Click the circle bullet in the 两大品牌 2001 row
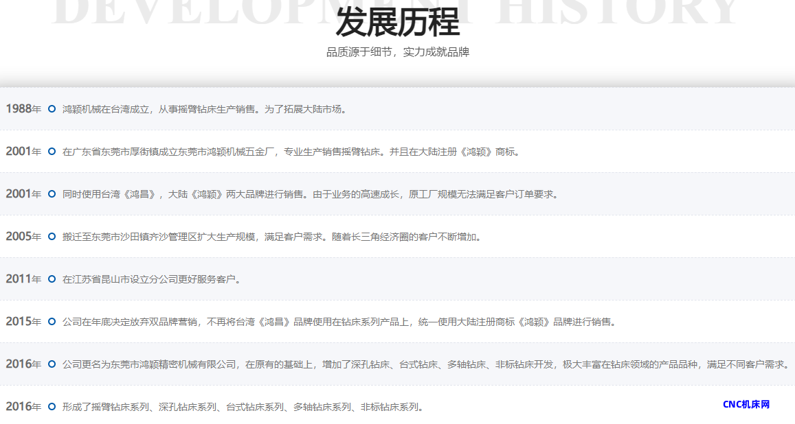This screenshot has height=424, width=795. [52, 193]
